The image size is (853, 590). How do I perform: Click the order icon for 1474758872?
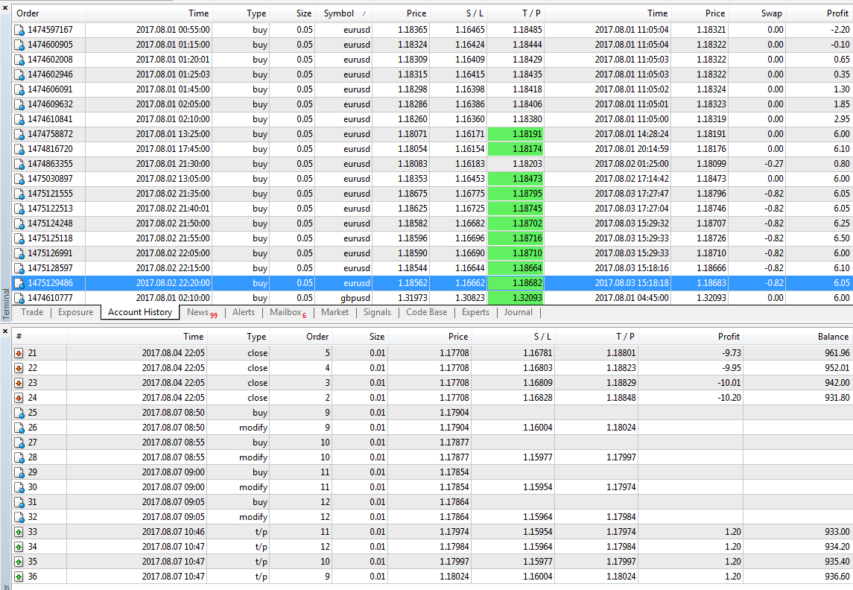19,134
